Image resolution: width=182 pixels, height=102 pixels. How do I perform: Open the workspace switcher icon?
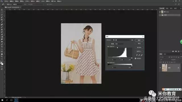tap(179, 4)
